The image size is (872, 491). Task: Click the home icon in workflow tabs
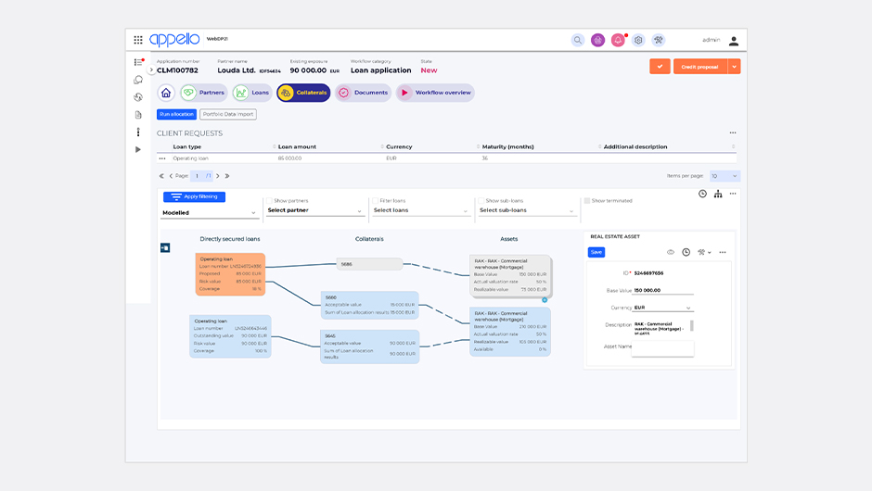166,93
